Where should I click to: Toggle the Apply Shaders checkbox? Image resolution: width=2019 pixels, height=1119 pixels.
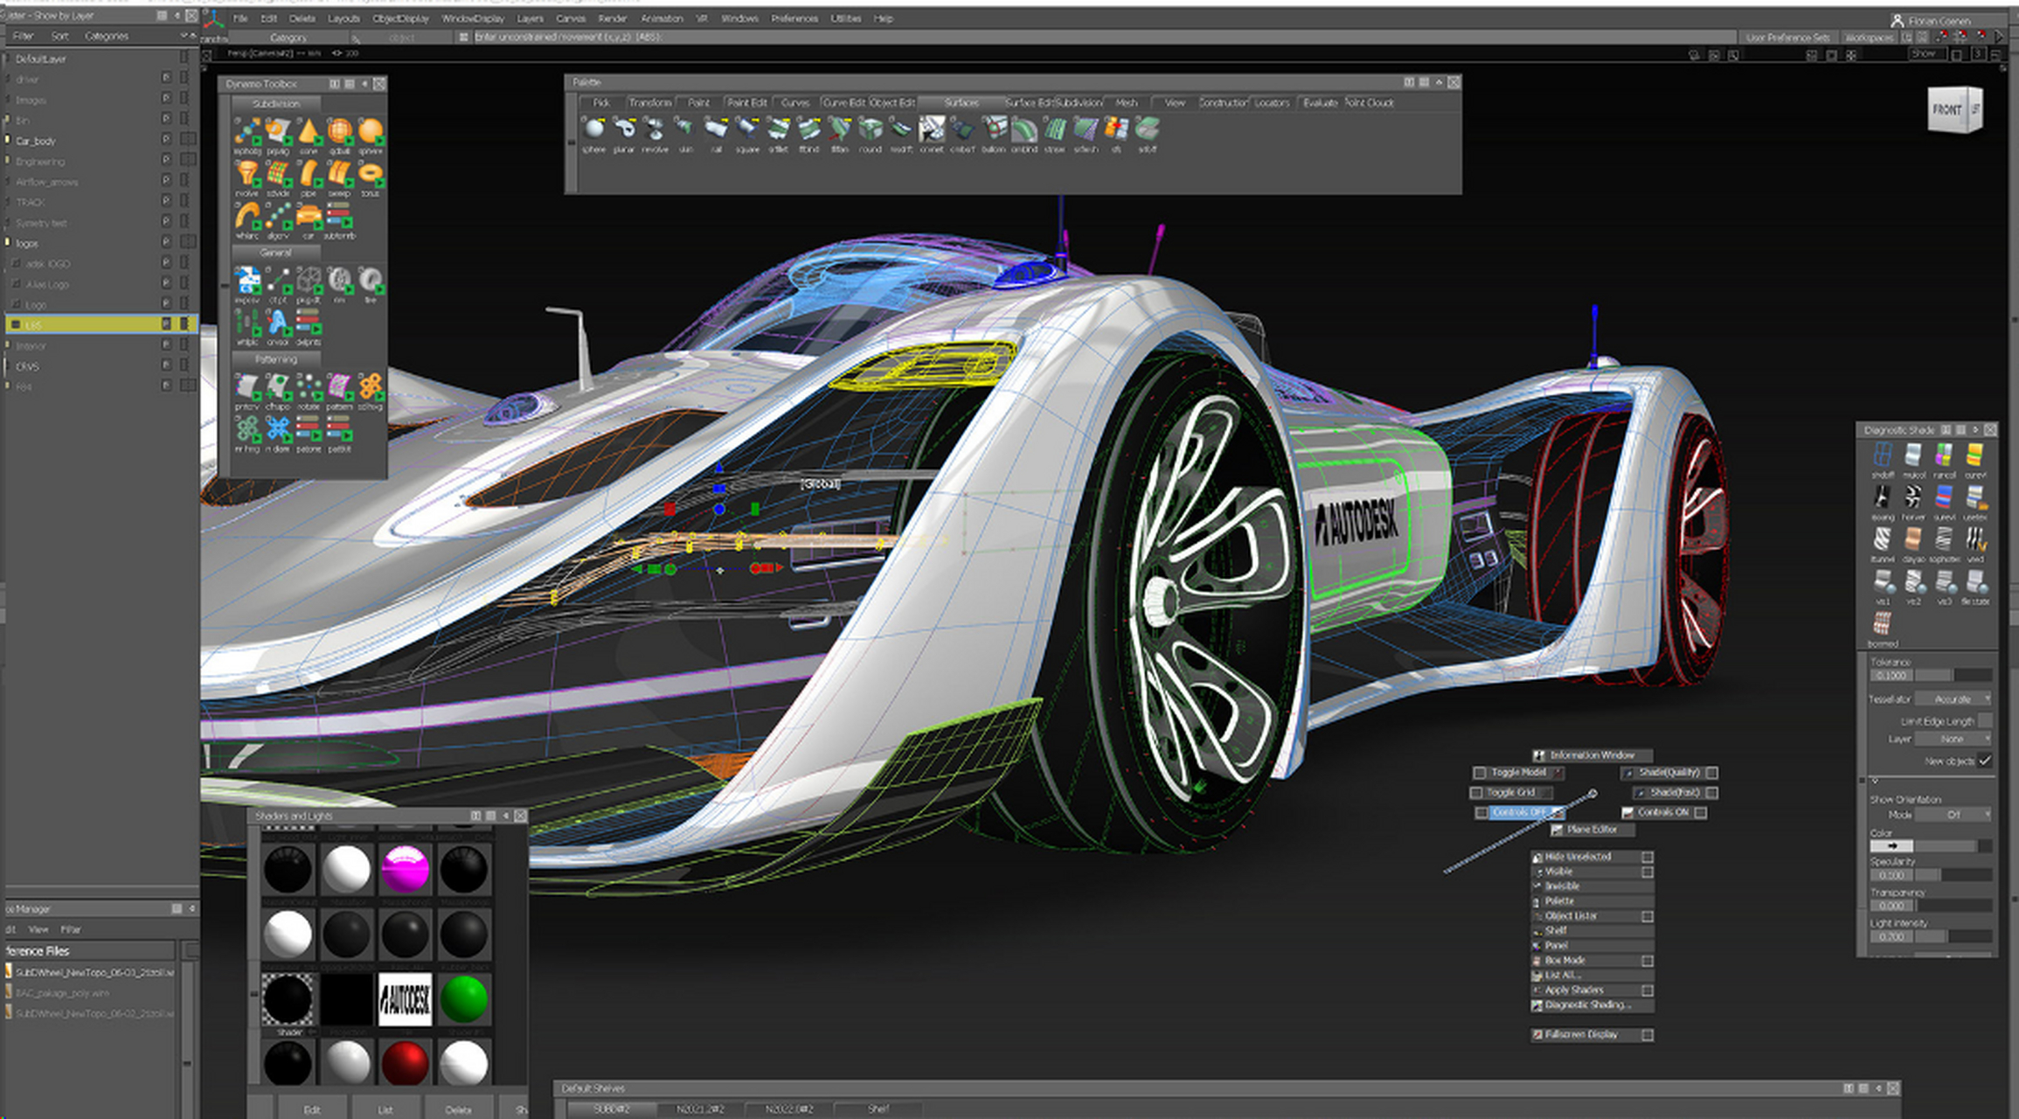coord(1648,991)
